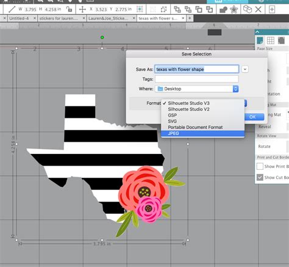289x267 pixels.
Task: Click the ungroup objects icon
Action: click(163, 9)
